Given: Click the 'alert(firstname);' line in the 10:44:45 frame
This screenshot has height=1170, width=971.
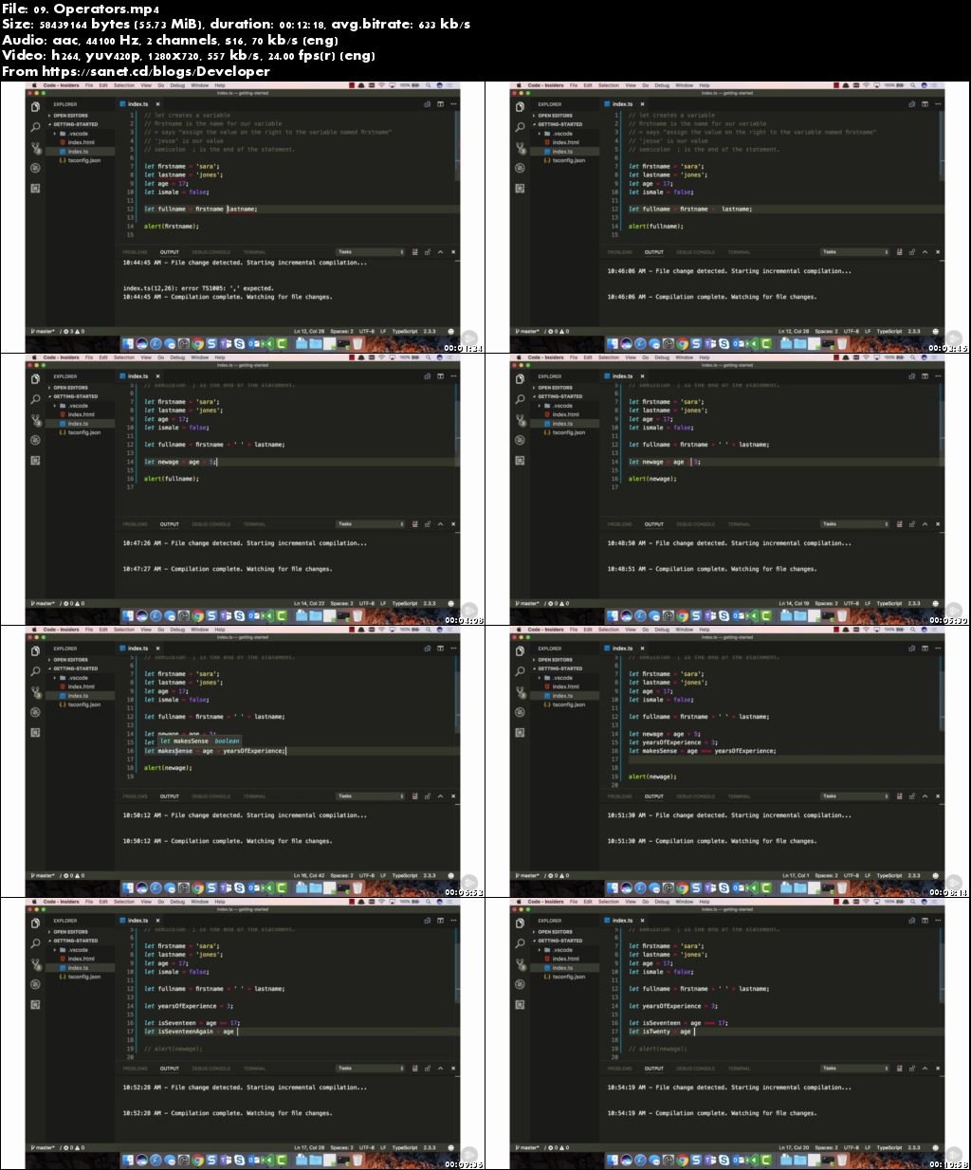Looking at the screenshot, I should 171,226.
